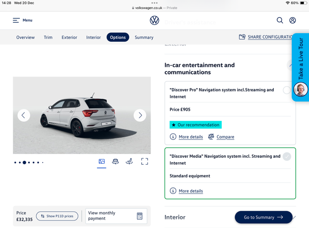Show next car image arrow

pyautogui.click(x=140, y=115)
